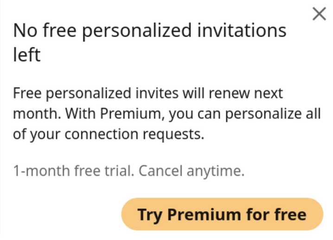Click the "of your connection requests." line

click(x=109, y=134)
